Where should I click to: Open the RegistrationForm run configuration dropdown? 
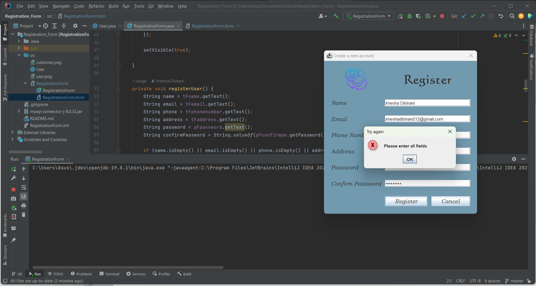[389, 16]
